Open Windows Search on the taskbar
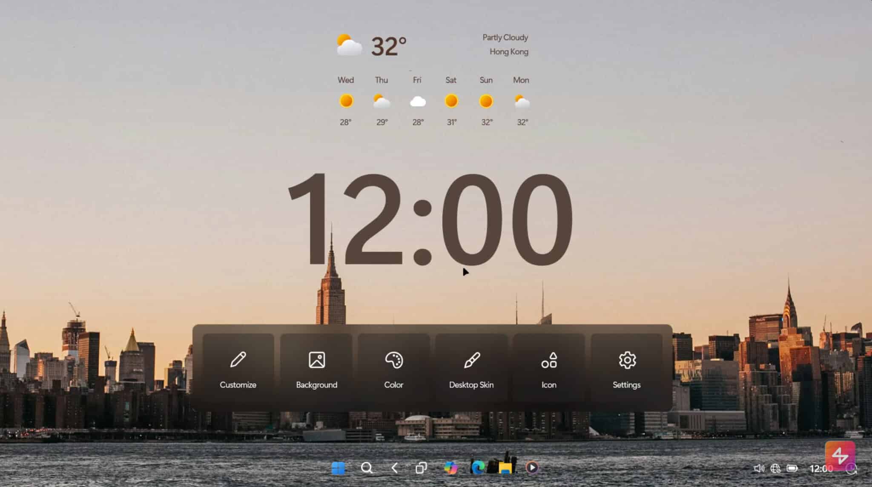The height and width of the screenshot is (487, 872). pos(367,467)
